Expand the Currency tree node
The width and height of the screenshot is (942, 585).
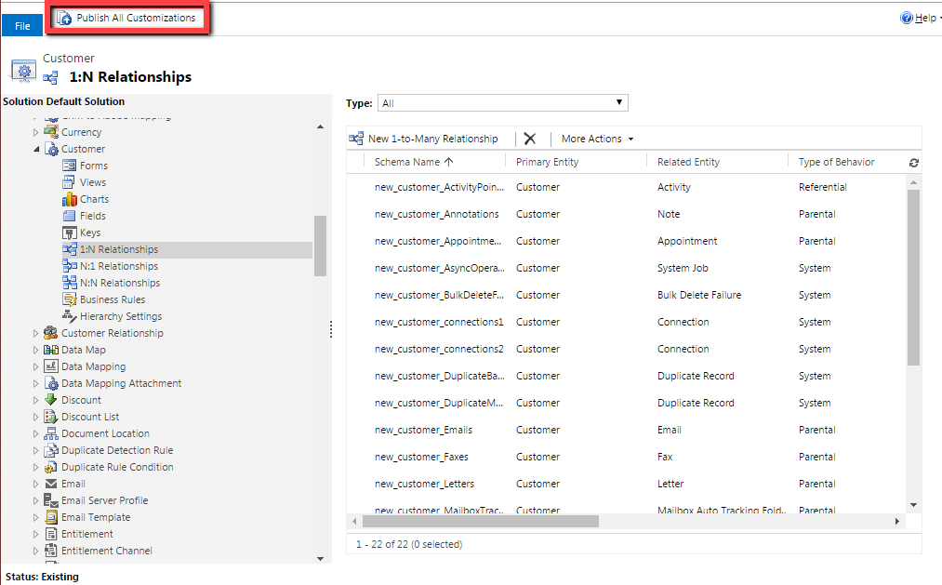pyautogui.click(x=35, y=131)
